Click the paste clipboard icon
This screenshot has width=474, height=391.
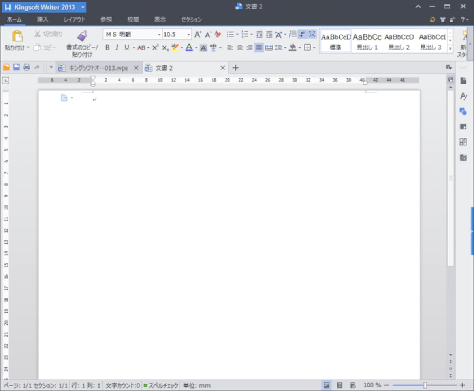(x=17, y=36)
